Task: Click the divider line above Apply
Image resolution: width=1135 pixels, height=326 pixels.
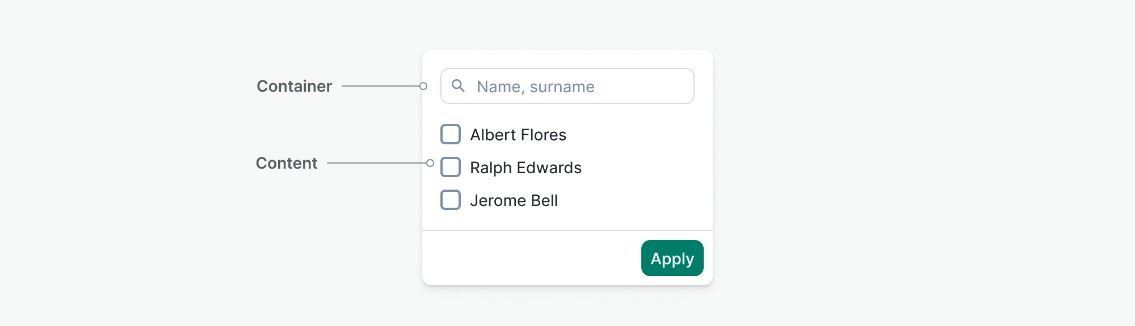Action: (x=567, y=230)
